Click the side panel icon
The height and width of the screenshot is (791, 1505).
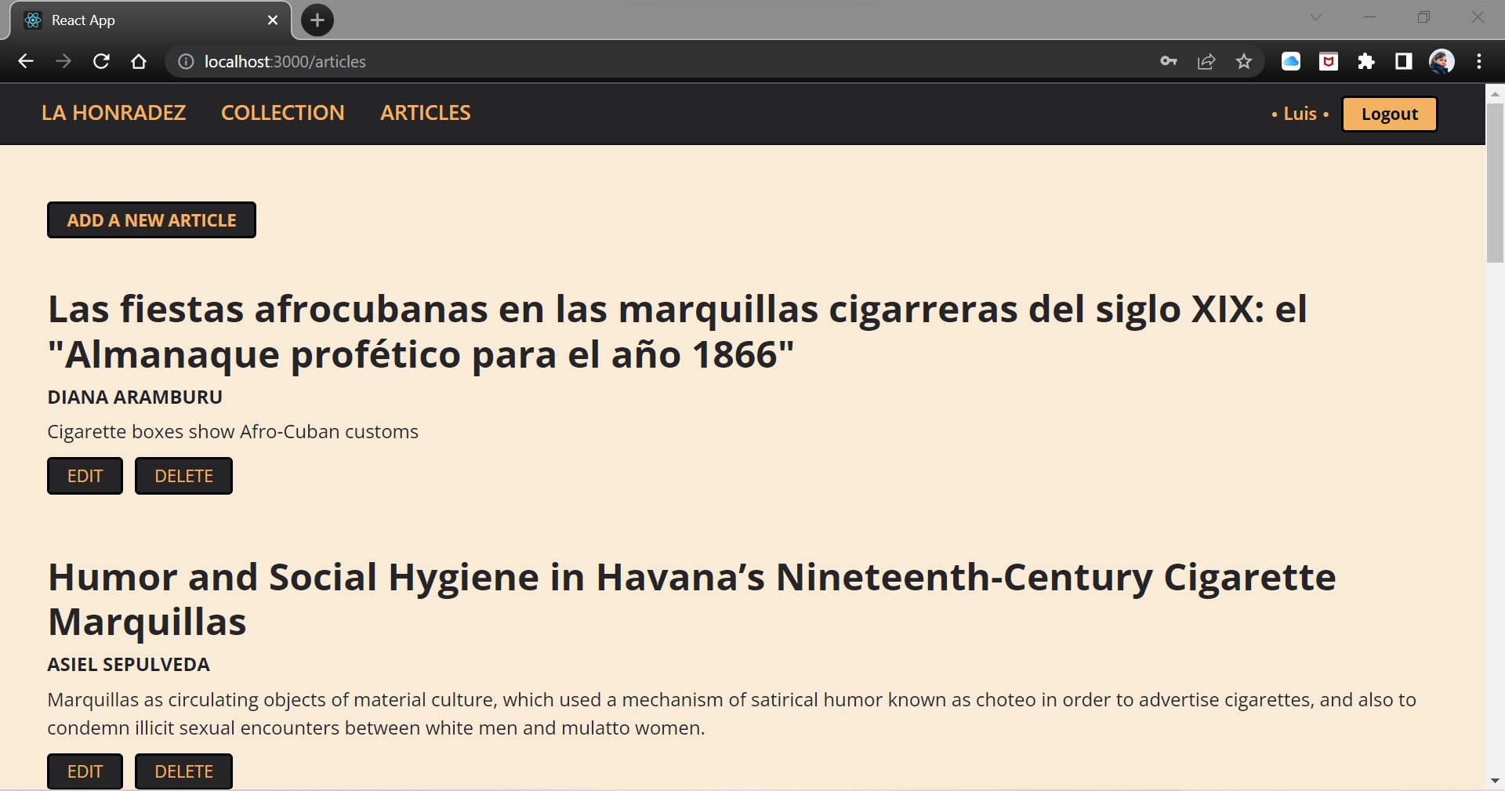(x=1403, y=61)
